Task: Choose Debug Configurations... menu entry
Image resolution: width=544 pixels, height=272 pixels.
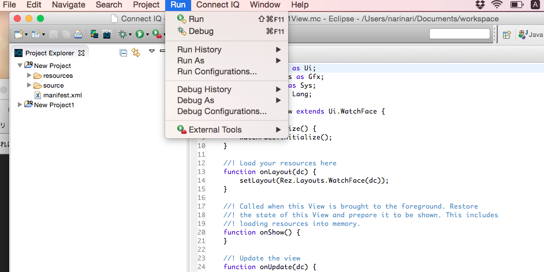Action: click(x=226, y=111)
